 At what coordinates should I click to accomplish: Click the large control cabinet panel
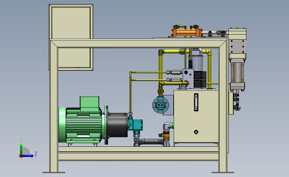71,37
